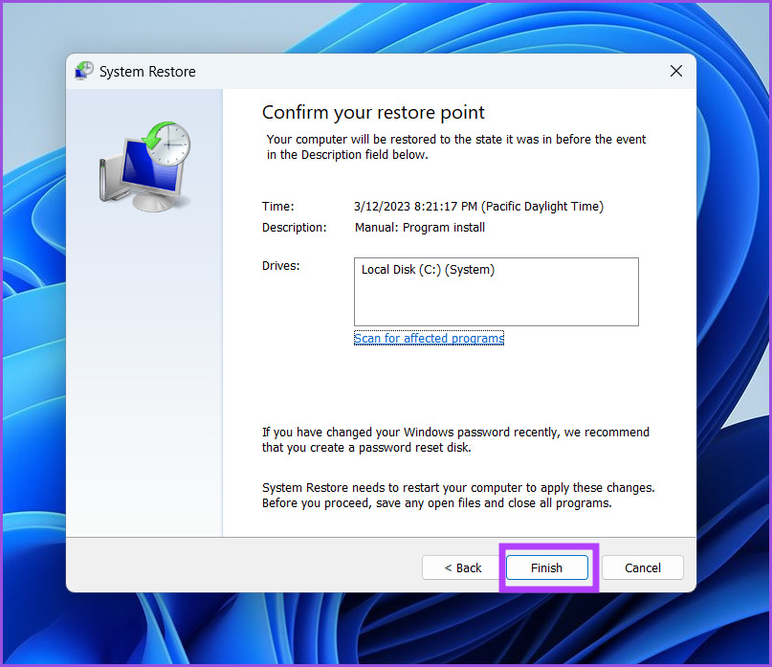Close the System Restore window
Image resolution: width=772 pixels, height=667 pixels.
click(676, 71)
